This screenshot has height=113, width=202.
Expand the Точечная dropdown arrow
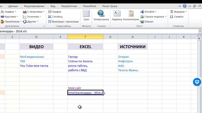[40, 17]
